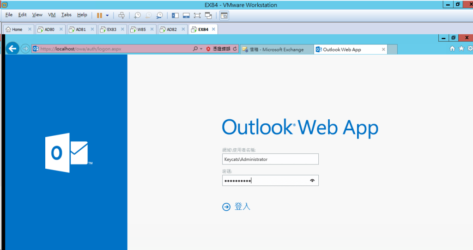473x250 pixels.
Task: Click the Send Ctrl+Alt+Del toolbar icon
Action: [x=121, y=15]
